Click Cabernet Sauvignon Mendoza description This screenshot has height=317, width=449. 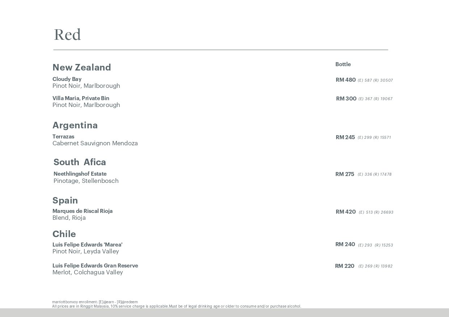[x=95, y=143]
